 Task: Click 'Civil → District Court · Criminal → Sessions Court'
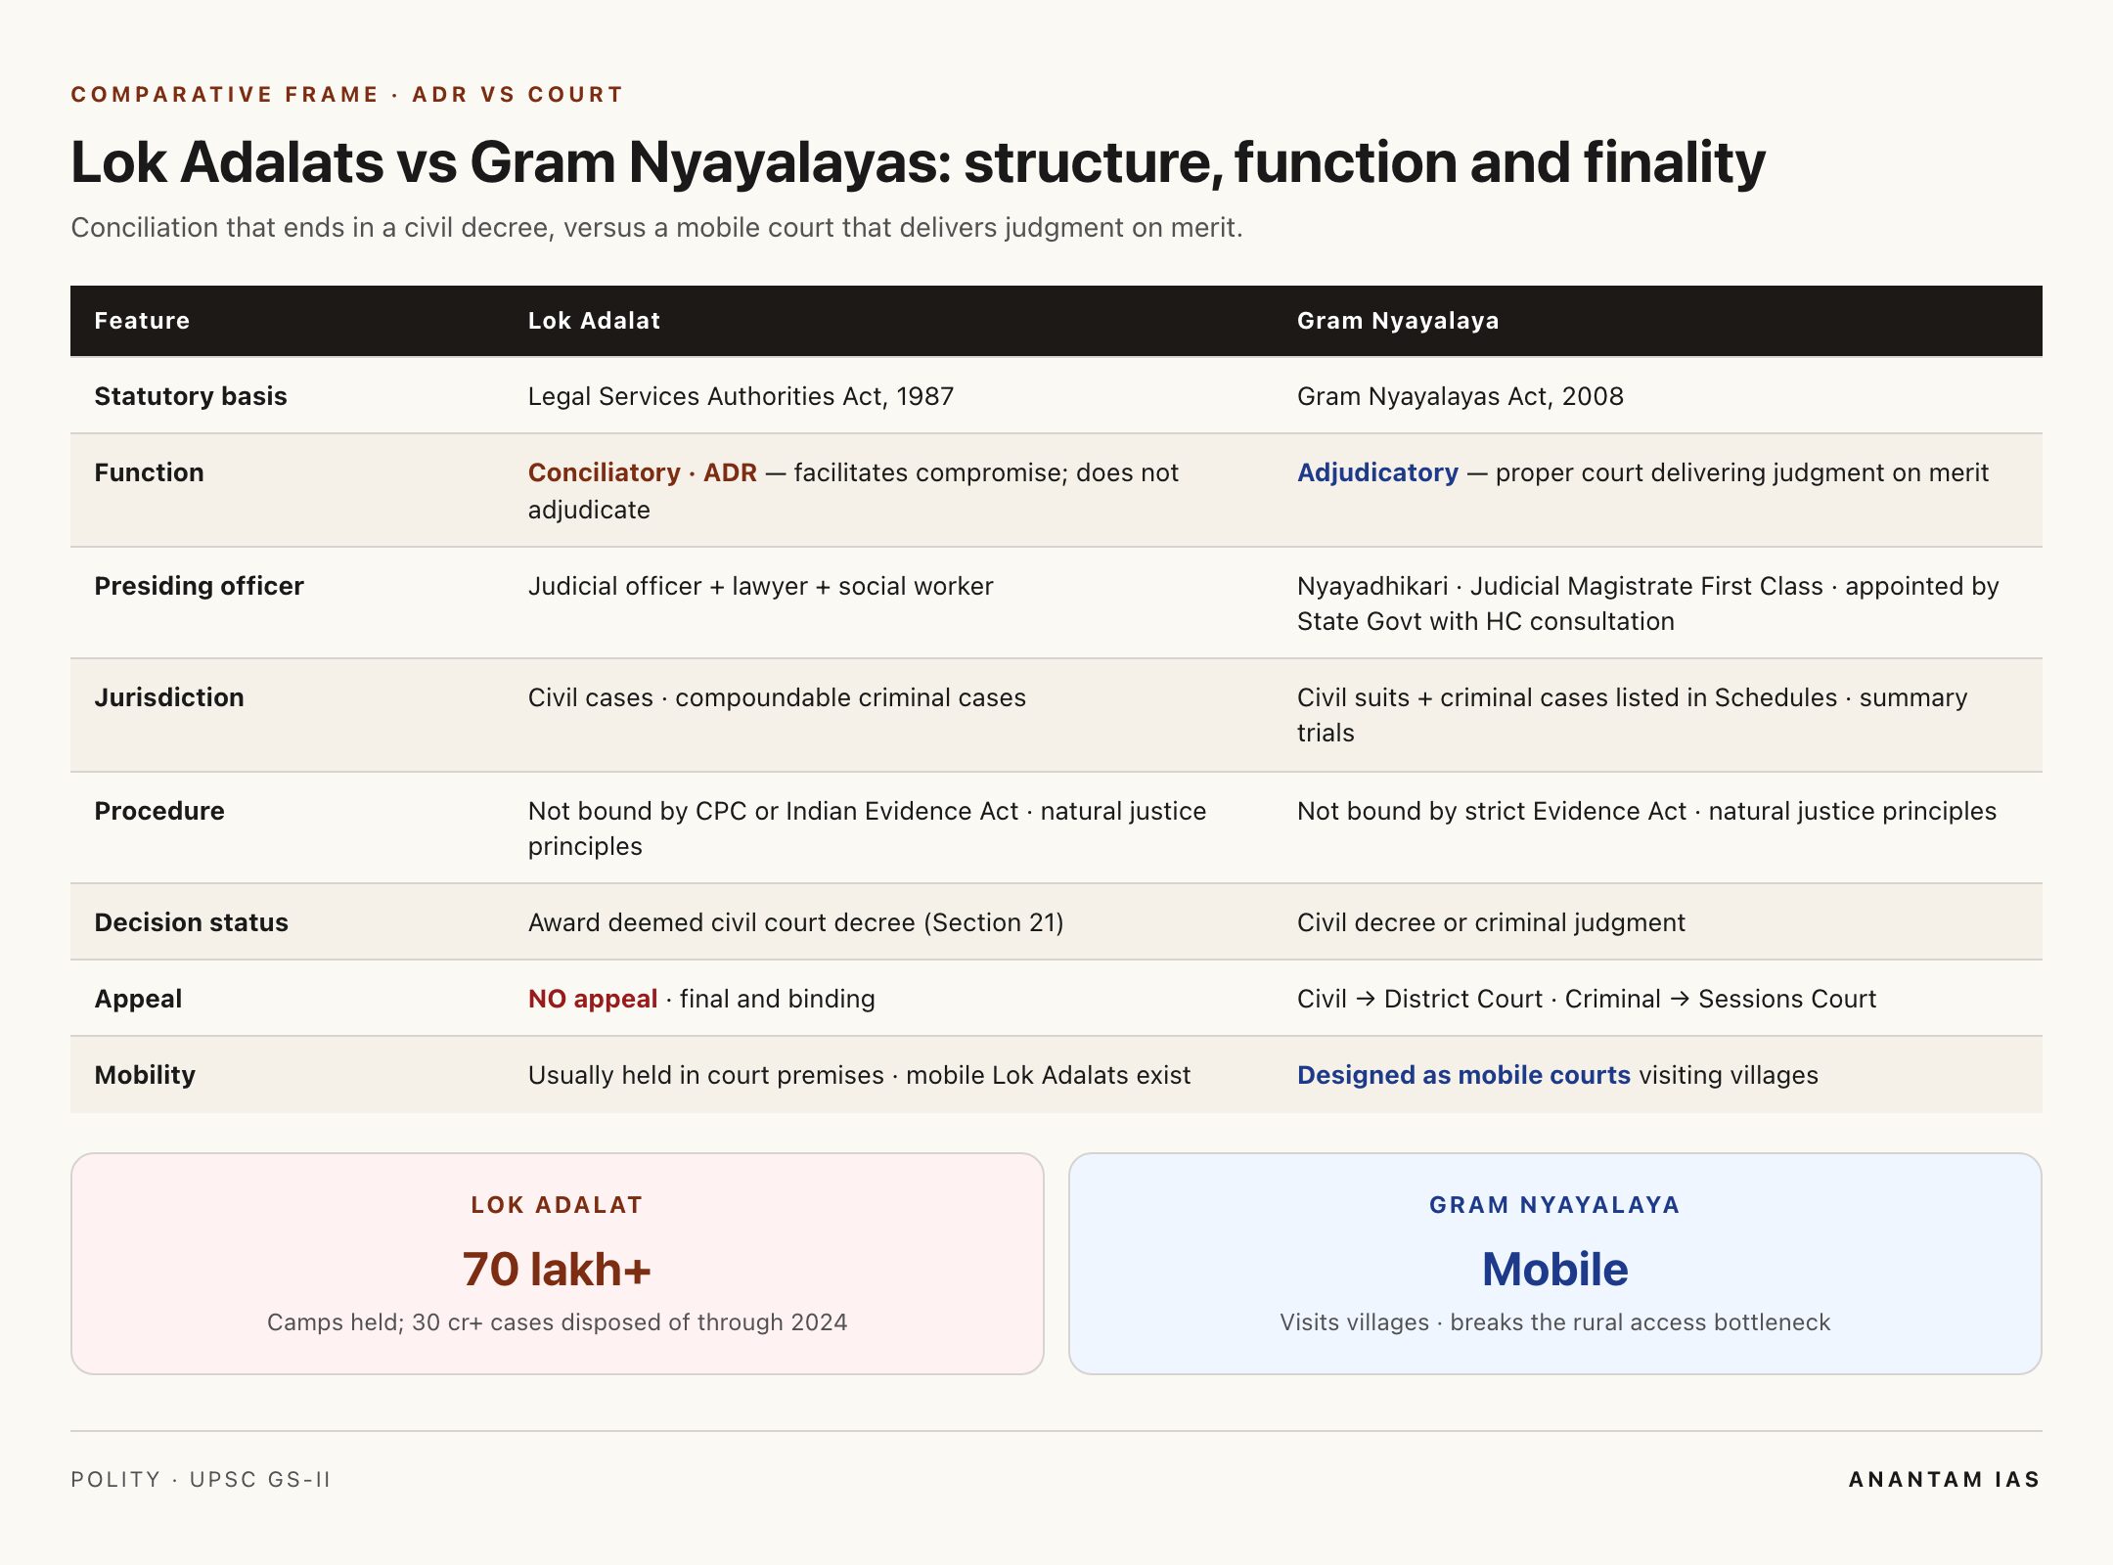tap(1587, 999)
